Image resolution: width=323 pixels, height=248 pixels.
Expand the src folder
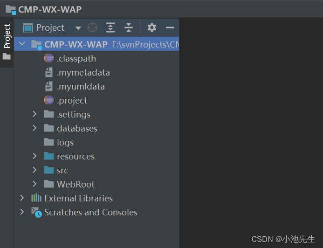pos(34,170)
